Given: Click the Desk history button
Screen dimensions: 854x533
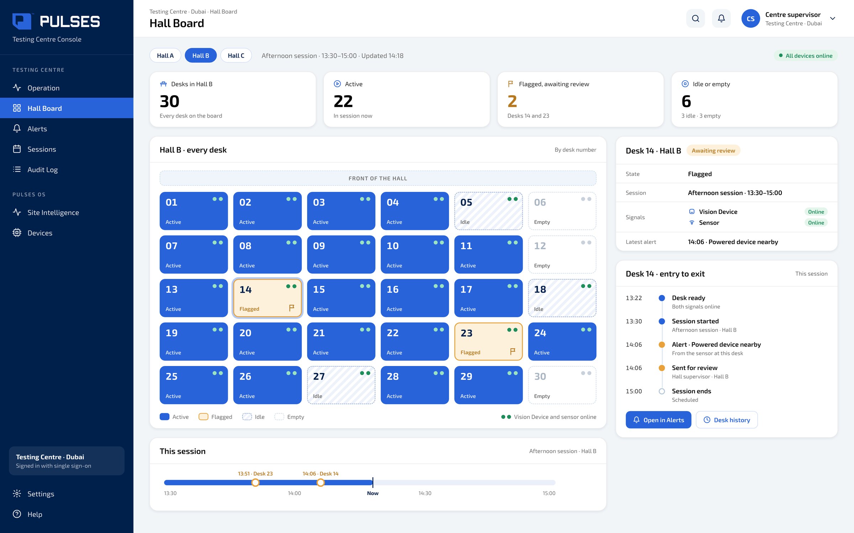Looking at the screenshot, I should [727, 420].
